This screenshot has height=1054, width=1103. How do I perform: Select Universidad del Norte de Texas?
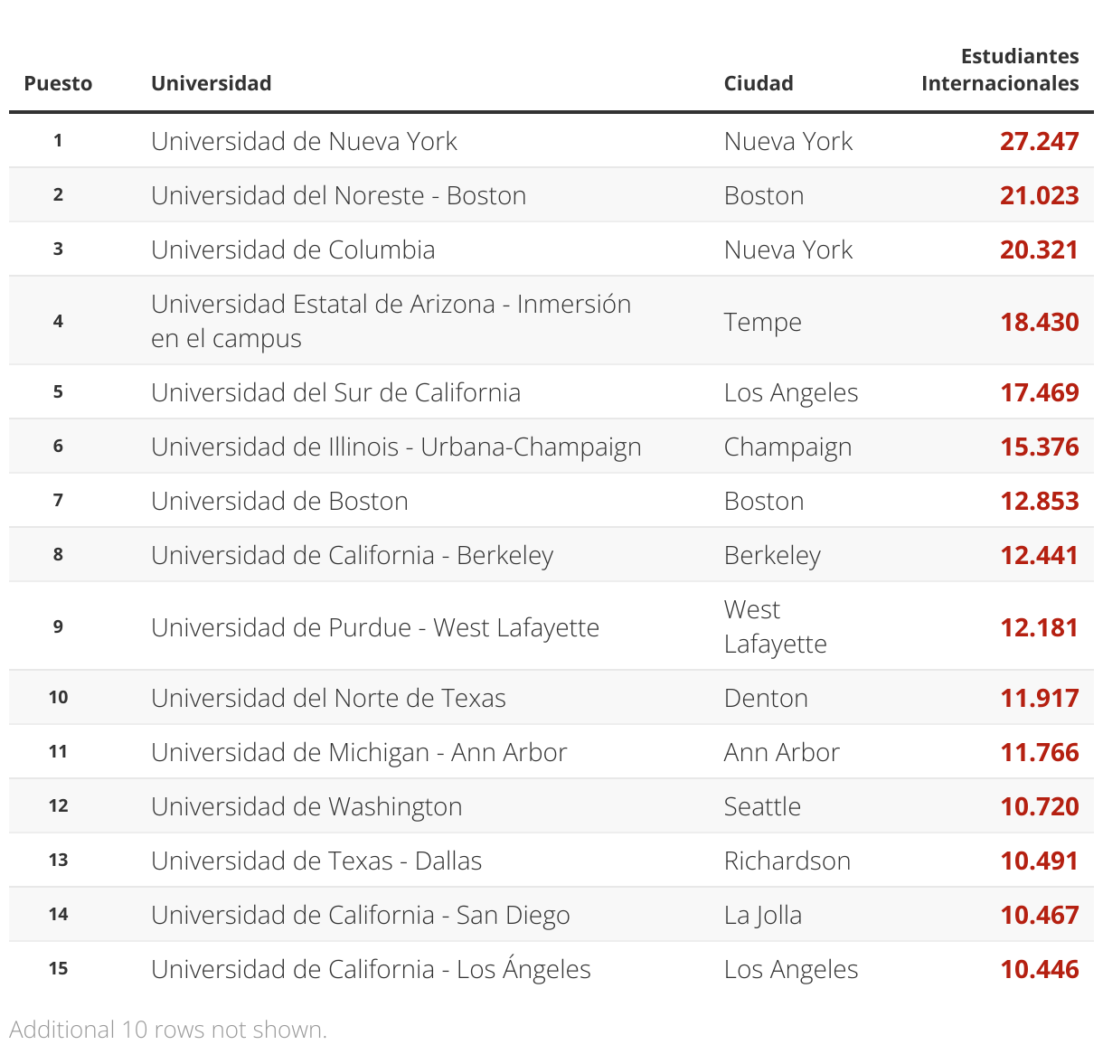pos(328,698)
